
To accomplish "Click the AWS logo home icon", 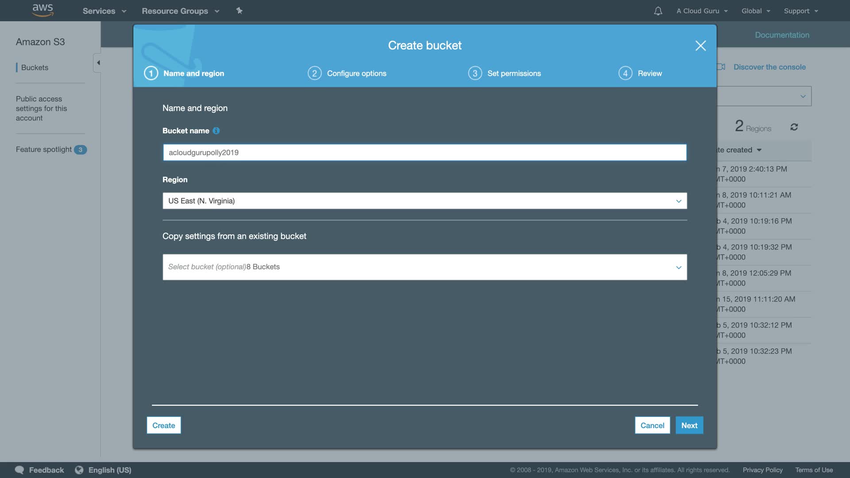I will (x=42, y=10).
